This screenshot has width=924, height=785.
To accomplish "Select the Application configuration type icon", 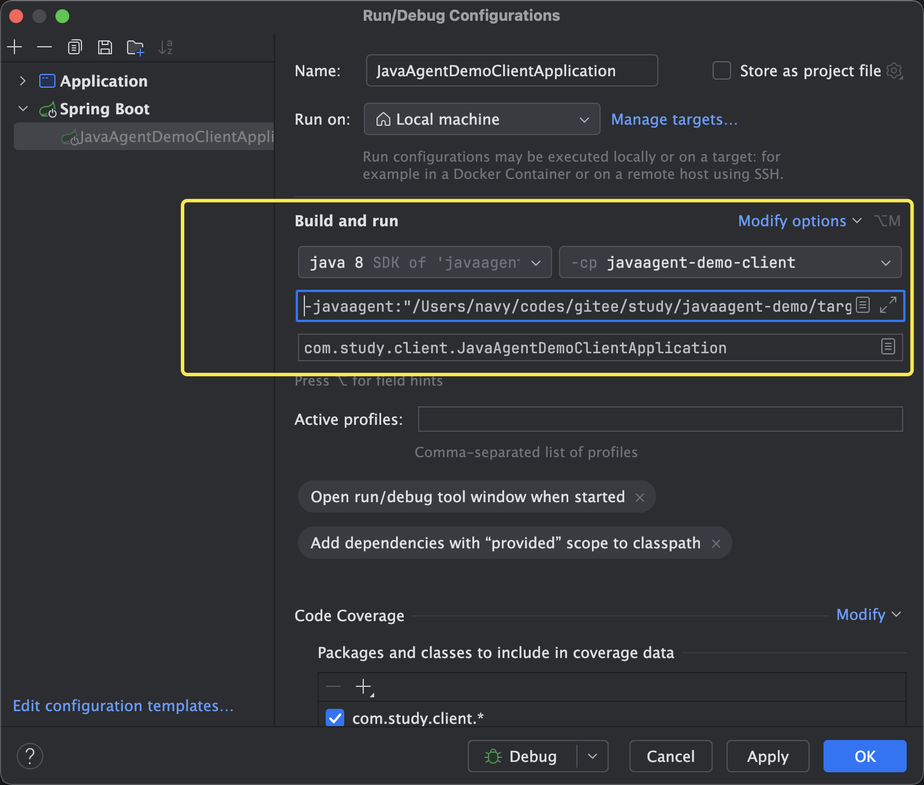I will [47, 81].
